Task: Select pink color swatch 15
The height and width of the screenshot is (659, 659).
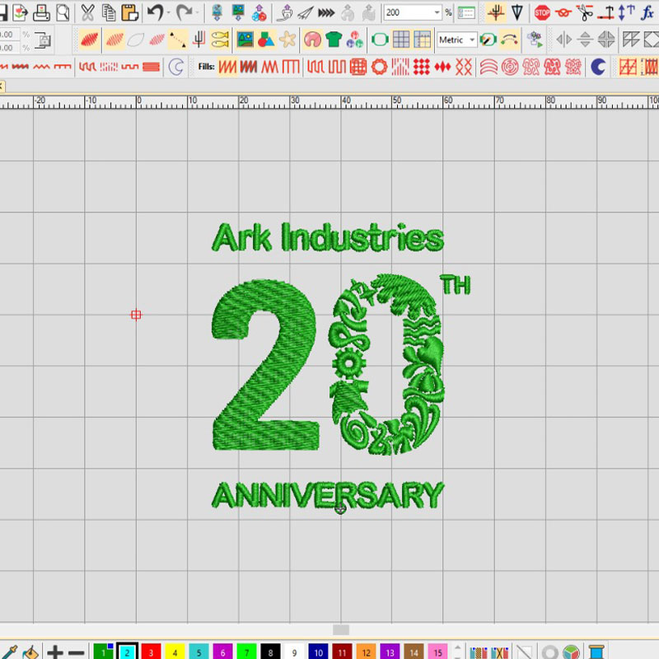Action: click(x=438, y=652)
